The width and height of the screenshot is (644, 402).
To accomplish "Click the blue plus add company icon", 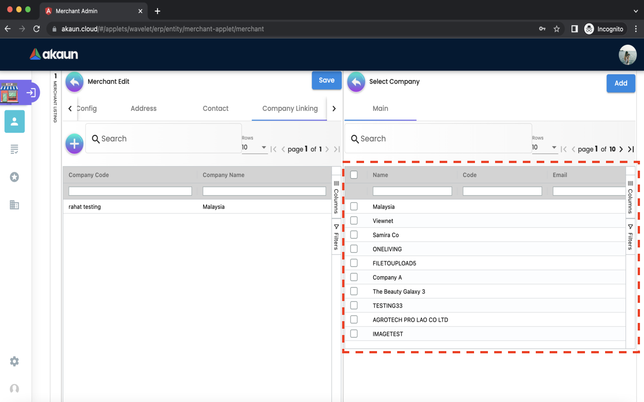I will (x=74, y=144).
